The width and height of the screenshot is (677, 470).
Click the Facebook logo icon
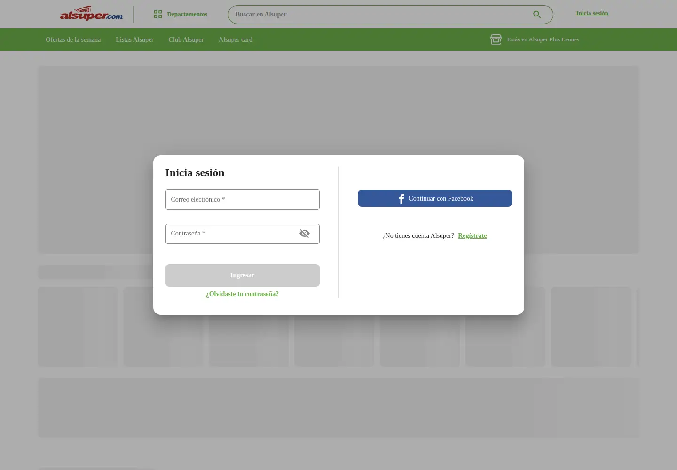[401, 199]
